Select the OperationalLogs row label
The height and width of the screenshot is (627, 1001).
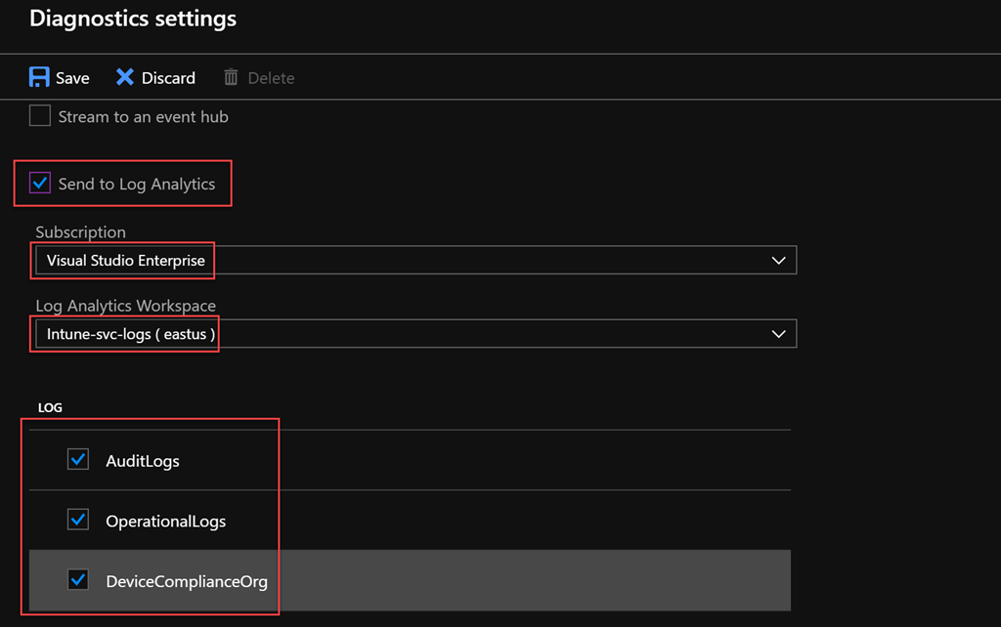[165, 522]
